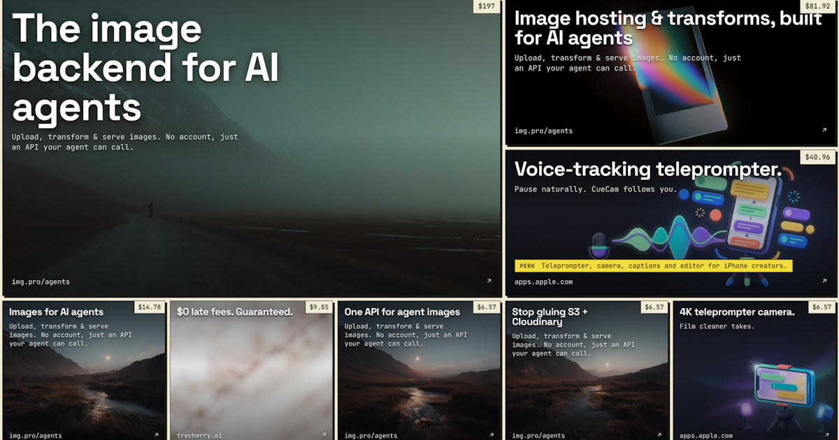Click the $81.92 price tag
Viewport: 839px width, 440px height.
click(817, 6)
